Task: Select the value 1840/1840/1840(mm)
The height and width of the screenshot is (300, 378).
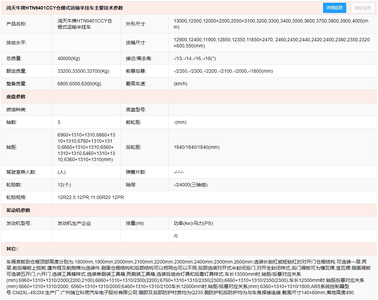Action: 196,147
